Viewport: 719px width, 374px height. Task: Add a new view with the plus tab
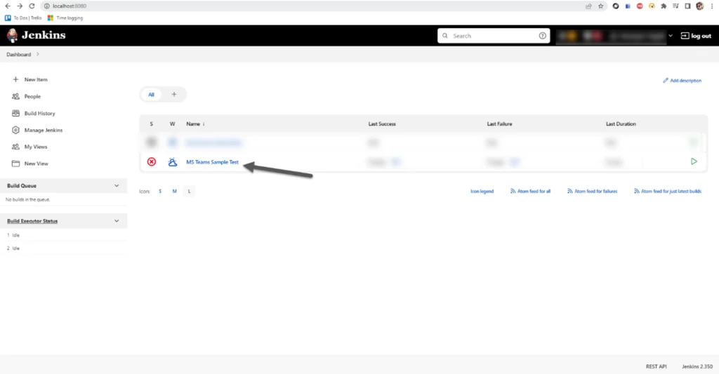point(174,95)
